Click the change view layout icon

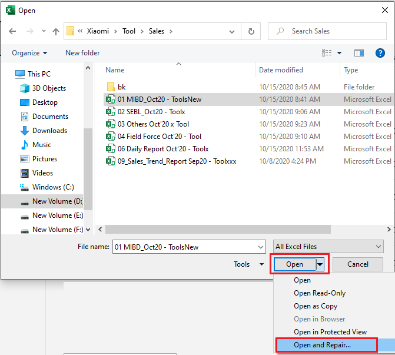[327, 52]
